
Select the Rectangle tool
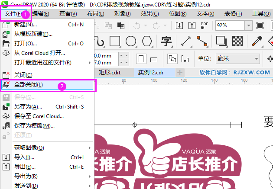click(x=115, y=42)
